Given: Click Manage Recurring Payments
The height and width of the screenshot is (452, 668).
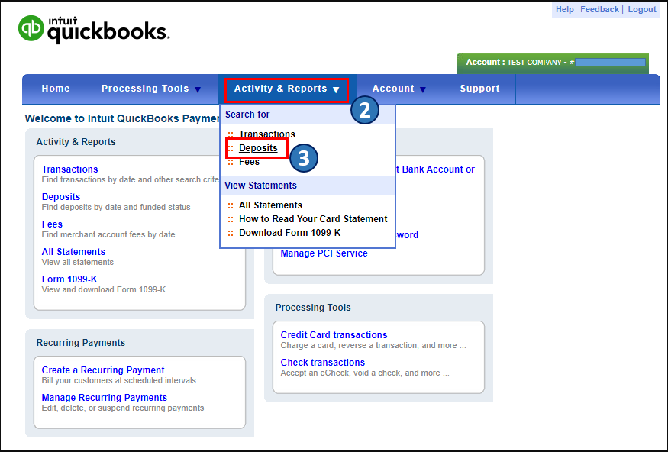Looking at the screenshot, I should 105,398.
